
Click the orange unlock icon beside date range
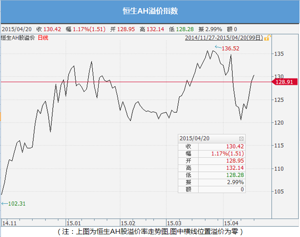pyautogui.click(x=267, y=38)
